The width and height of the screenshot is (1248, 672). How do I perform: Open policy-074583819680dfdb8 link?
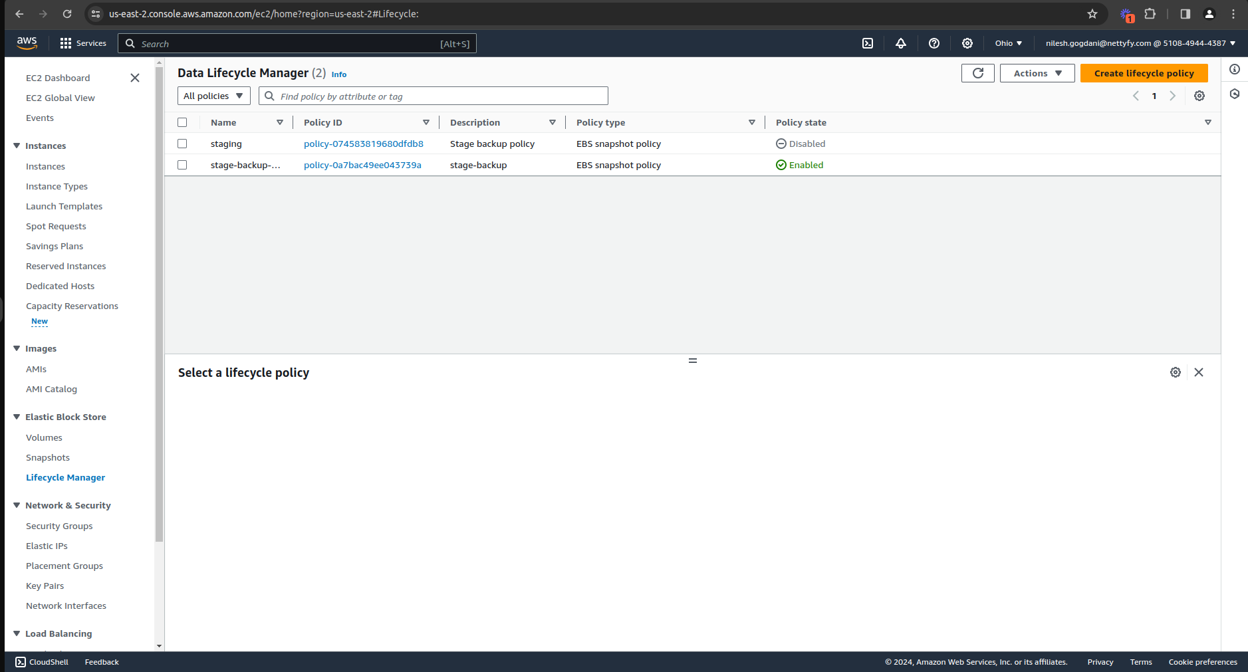364,144
